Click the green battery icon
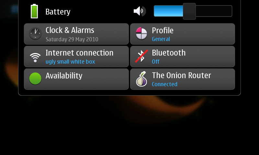 [34, 11]
